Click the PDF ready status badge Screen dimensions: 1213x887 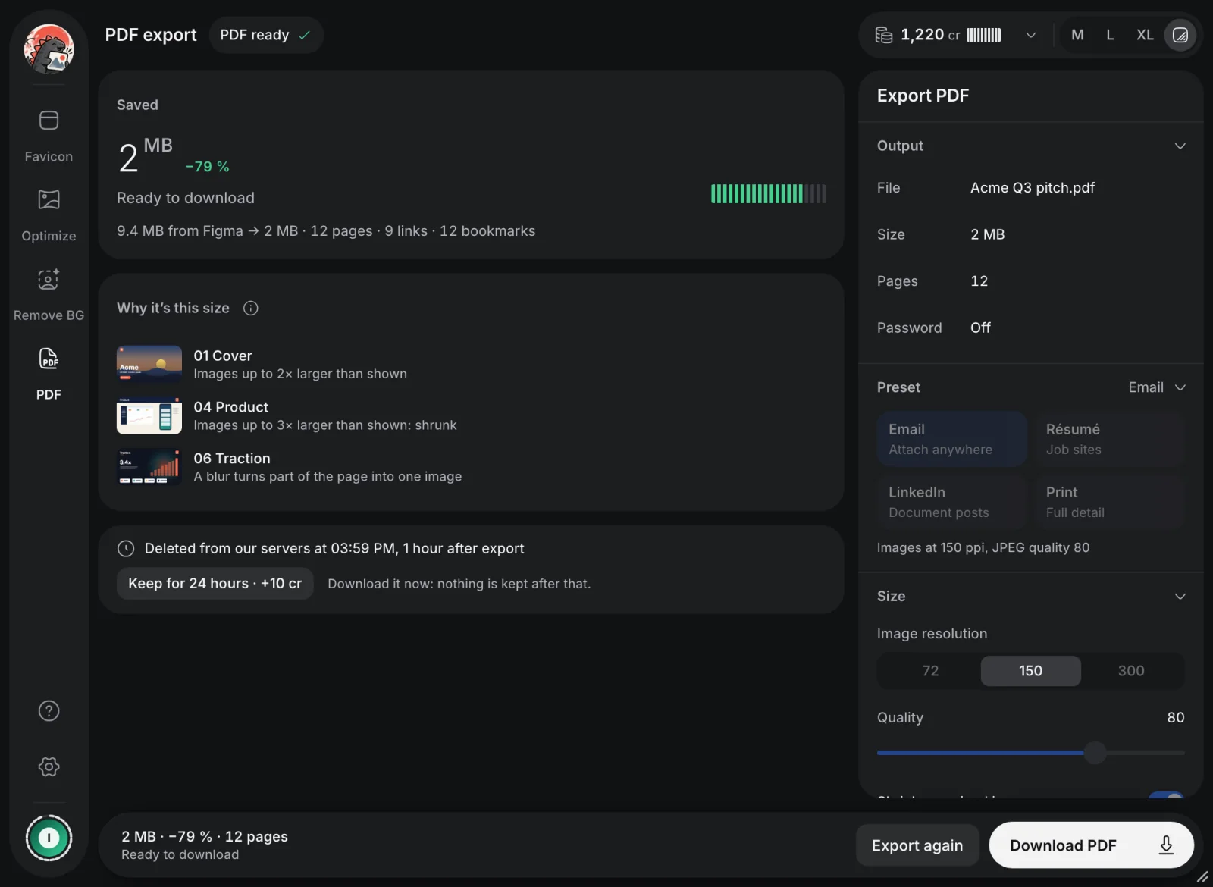266,35
